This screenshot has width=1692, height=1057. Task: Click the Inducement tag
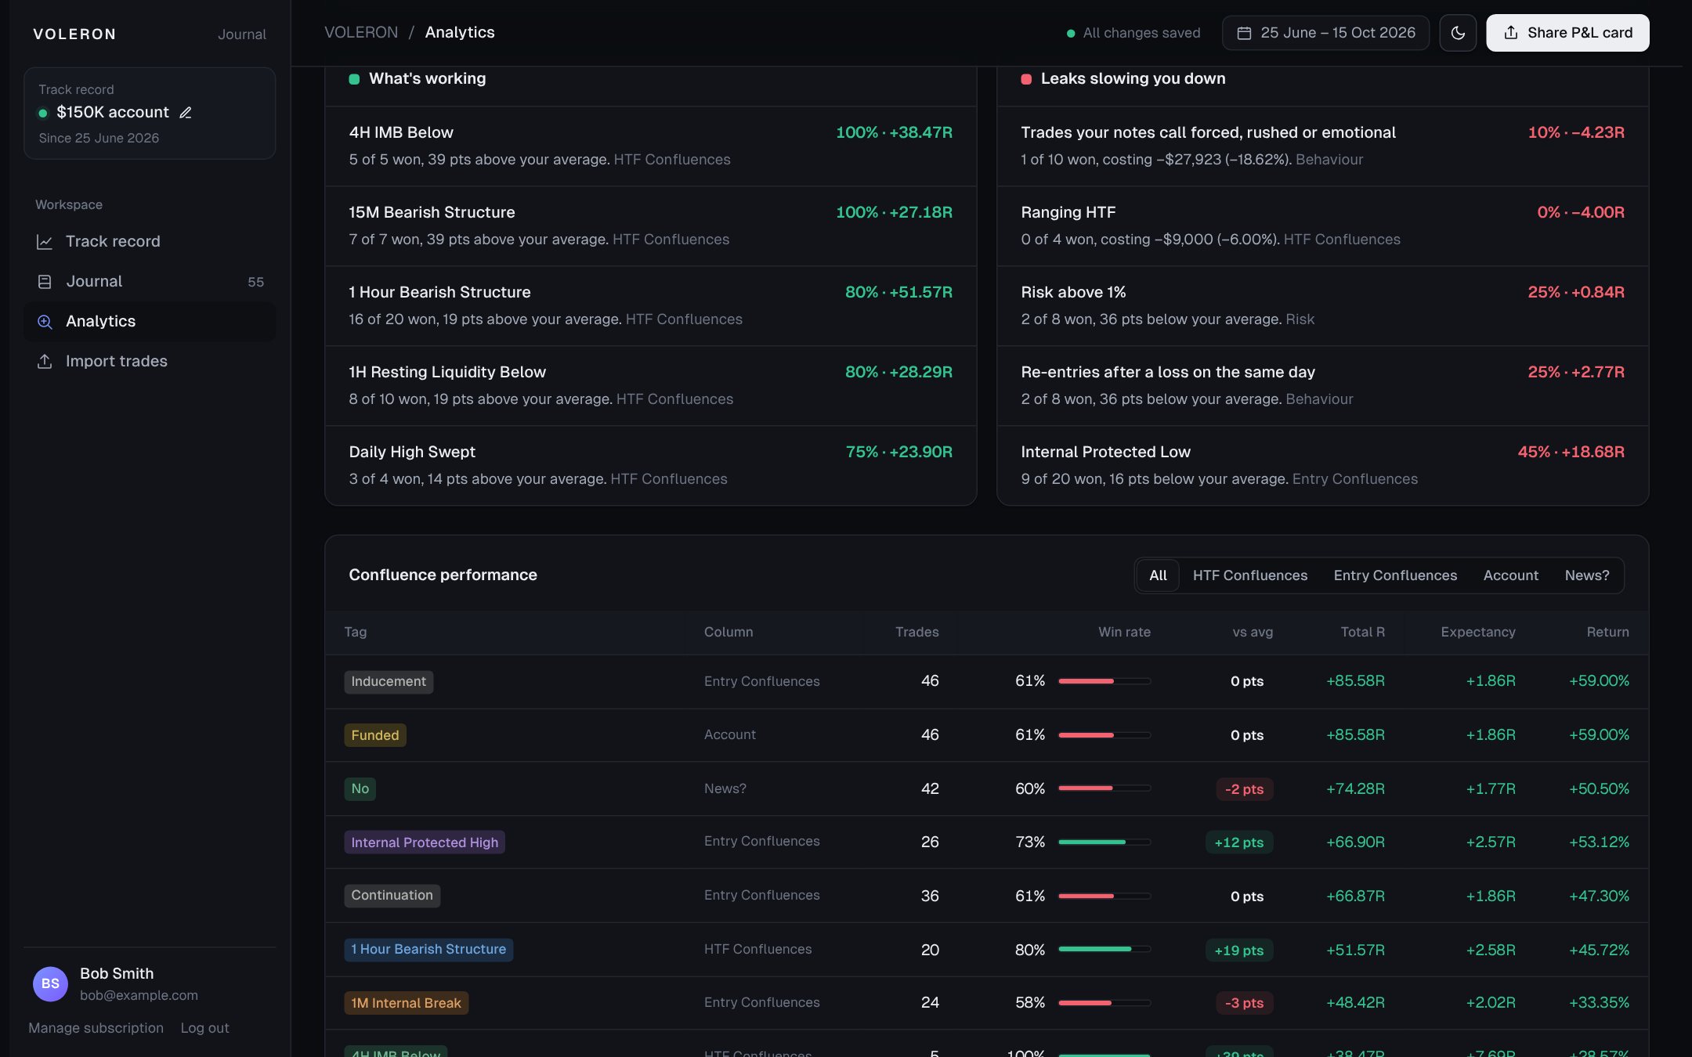click(x=389, y=681)
